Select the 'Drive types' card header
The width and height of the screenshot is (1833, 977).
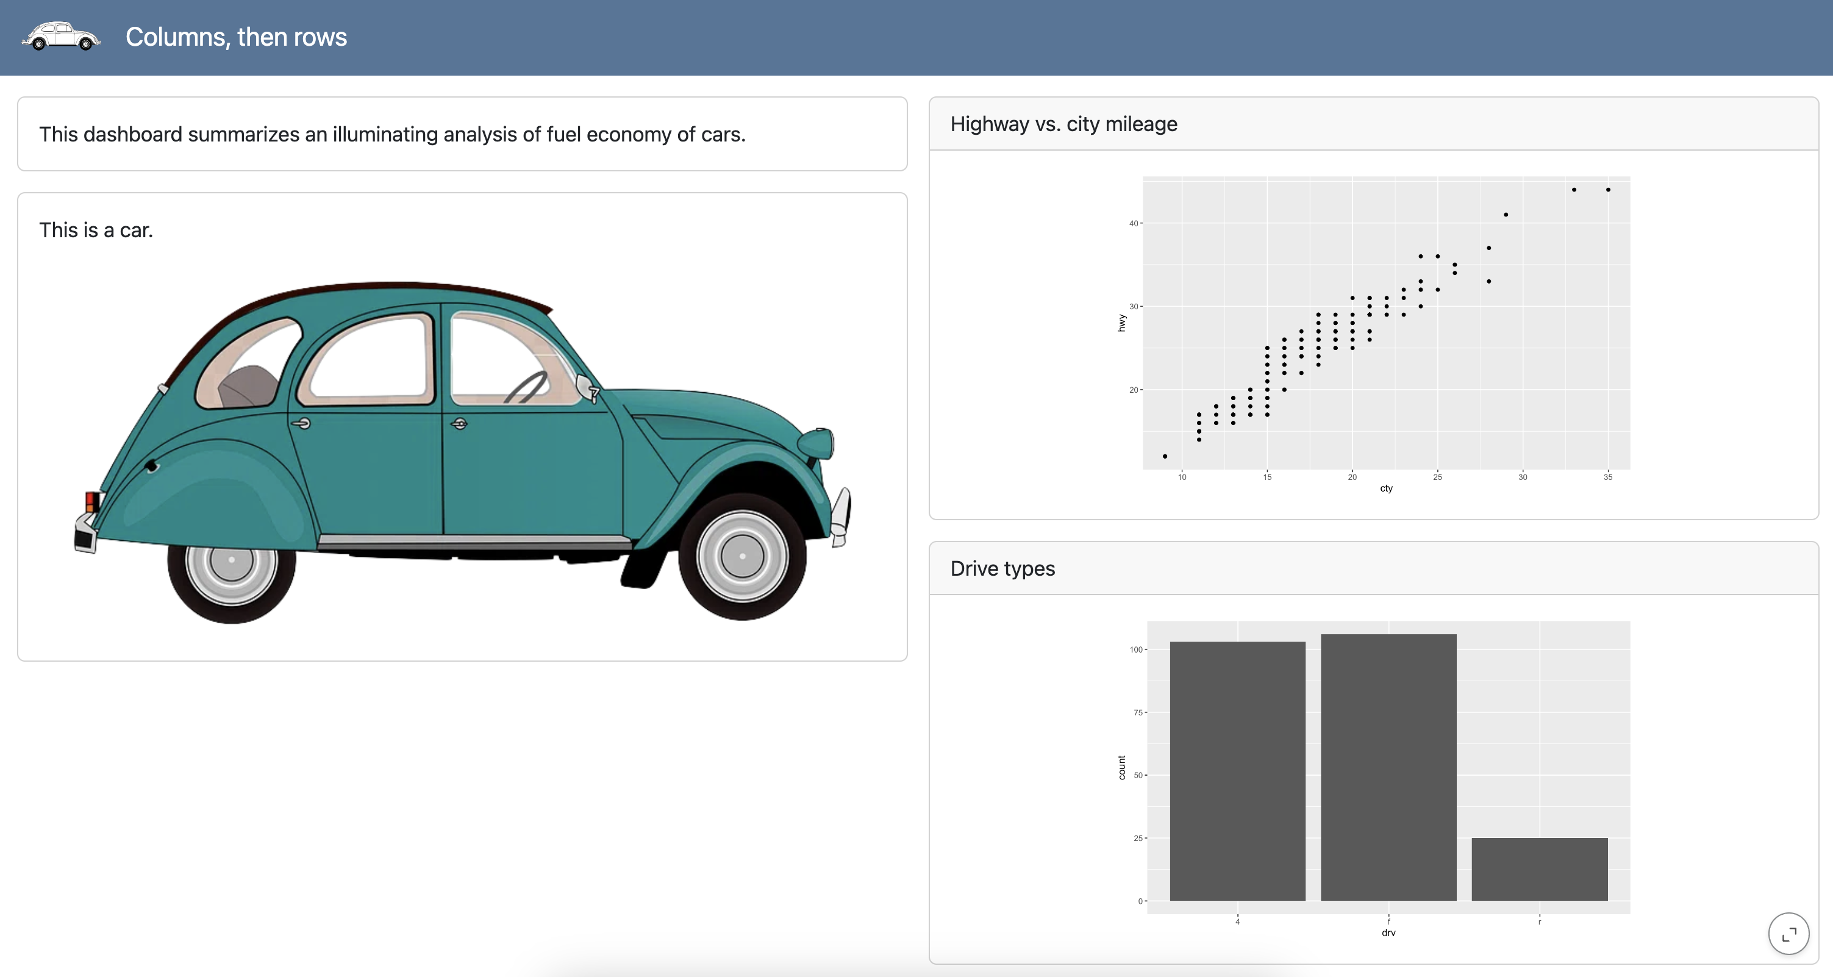click(x=1002, y=568)
